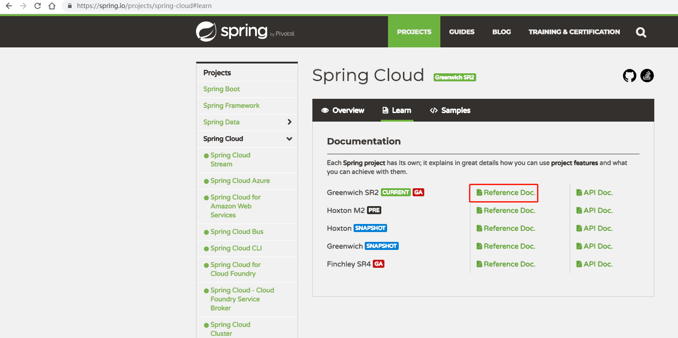Screen dimensions: 678x338
Task: Click document icon of Greenwich SNAPSHOT API Doc.
Action: (579, 246)
